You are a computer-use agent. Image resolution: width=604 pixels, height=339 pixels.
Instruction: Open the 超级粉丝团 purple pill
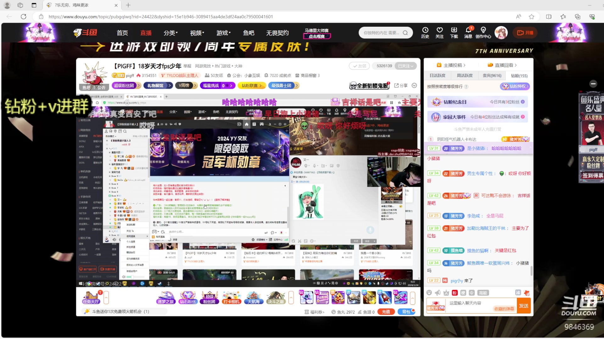point(126,85)
